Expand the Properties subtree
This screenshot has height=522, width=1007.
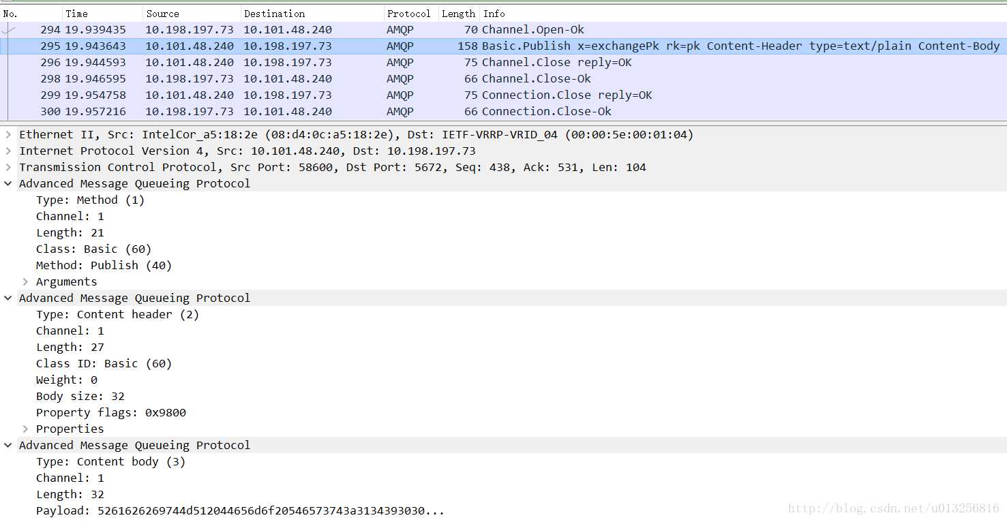pyautogui.click(x=25, y=429)
